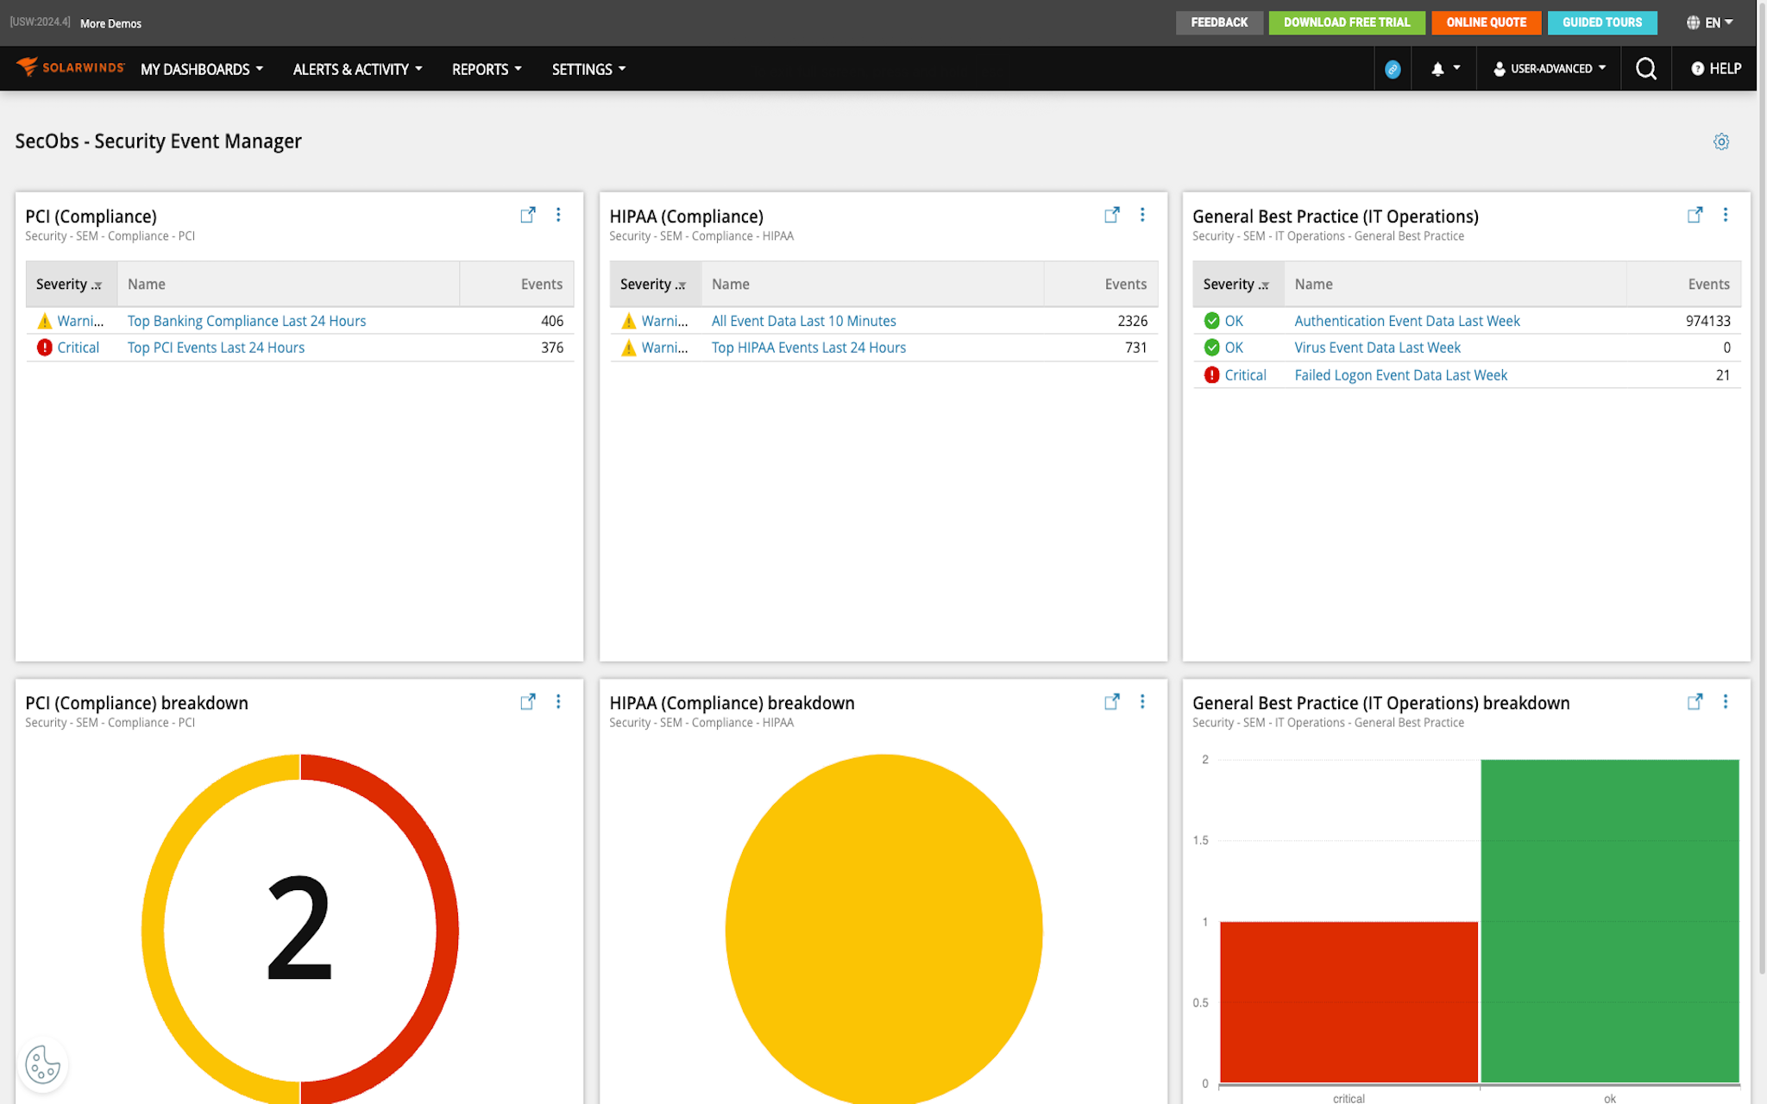Screen dimensions: 1767x1104
Task: Expand the notification bell dropdown arrow
Action: (1456, 68)
